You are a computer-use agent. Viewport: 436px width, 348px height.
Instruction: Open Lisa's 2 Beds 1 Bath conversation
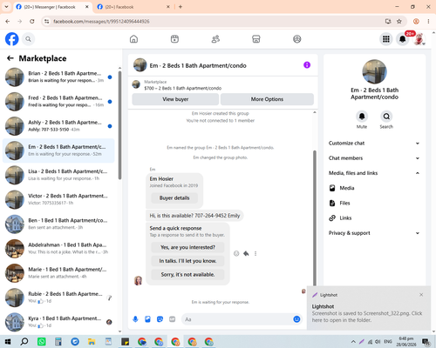(x=58, y=175)
